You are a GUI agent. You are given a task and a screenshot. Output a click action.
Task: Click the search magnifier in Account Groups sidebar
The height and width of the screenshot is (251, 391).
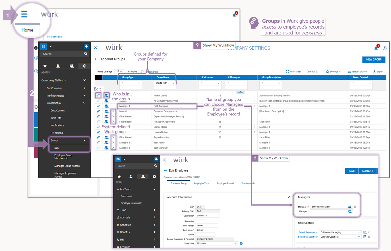tap(86, 54)
